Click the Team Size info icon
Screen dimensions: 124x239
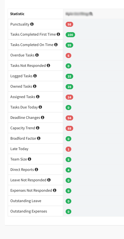click(x=29, y=159)
